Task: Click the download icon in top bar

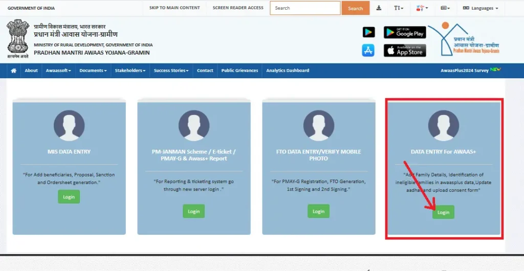Action: click(x=379, y=8)
